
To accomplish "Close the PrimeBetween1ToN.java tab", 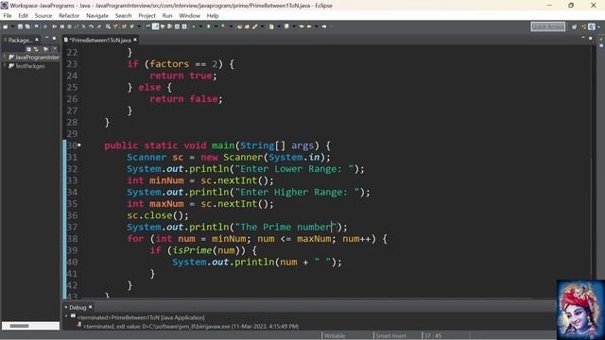I will pos(135,40).
